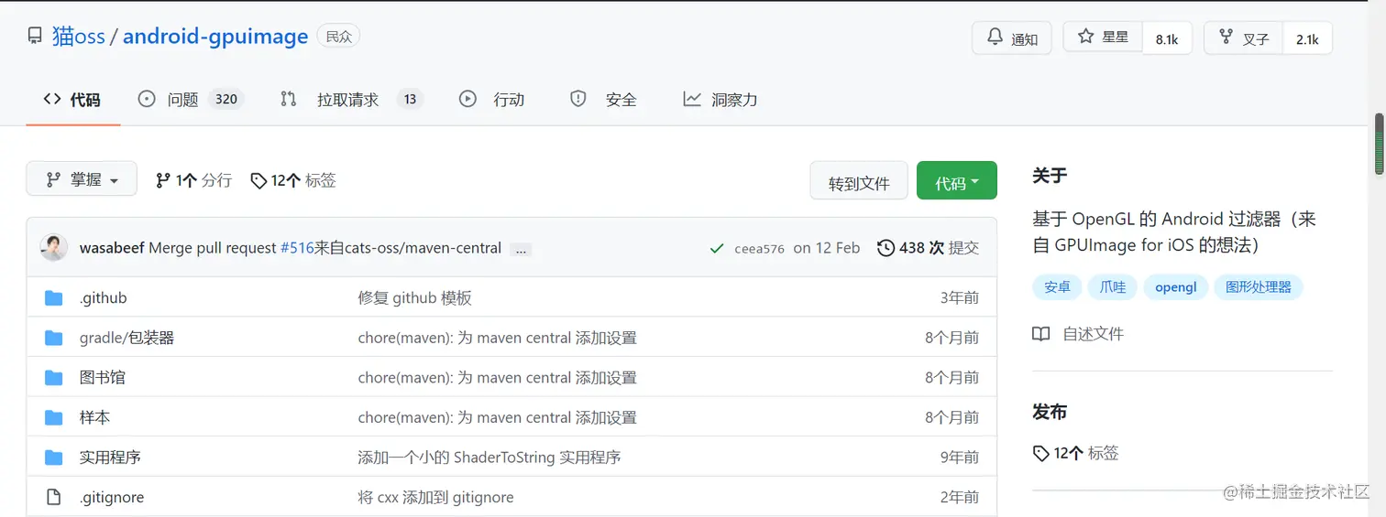1386x517 pixels.
Task: Click the opengl topic tag
Action: [x=1175, y=286]
